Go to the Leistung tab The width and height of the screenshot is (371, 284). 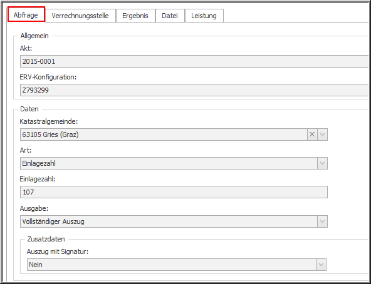pyautogui.click(x=204, y=16)
